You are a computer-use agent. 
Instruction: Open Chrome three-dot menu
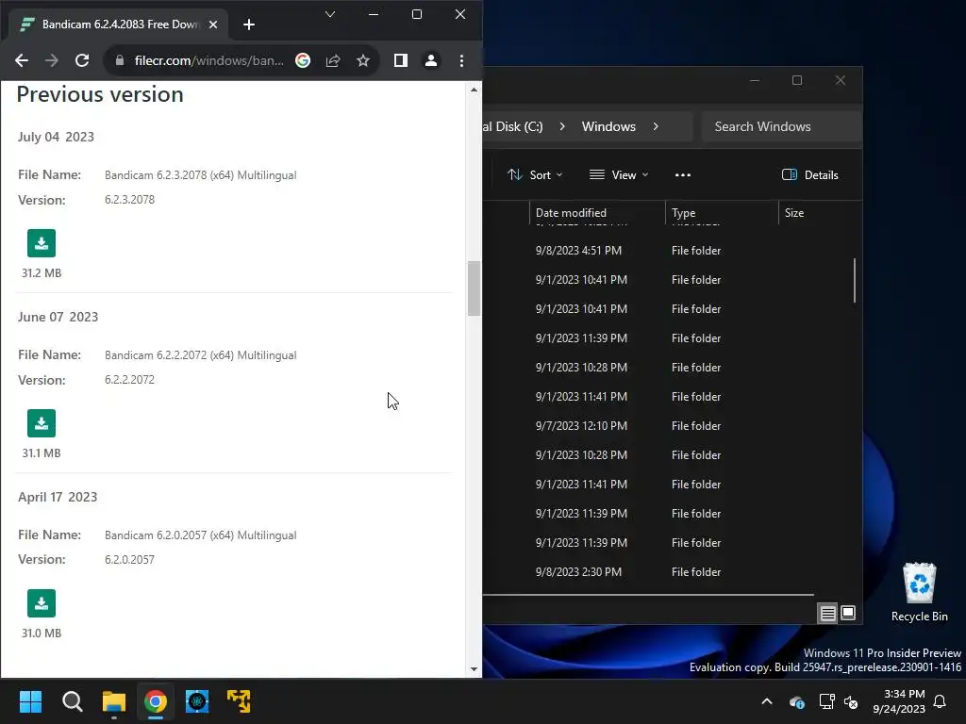[x=461, y=60]
